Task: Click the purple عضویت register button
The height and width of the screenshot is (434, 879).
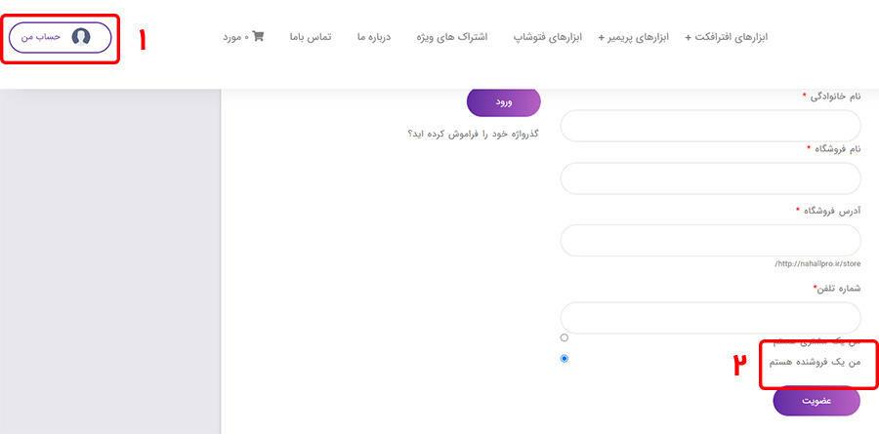Action: click(816, 402)
